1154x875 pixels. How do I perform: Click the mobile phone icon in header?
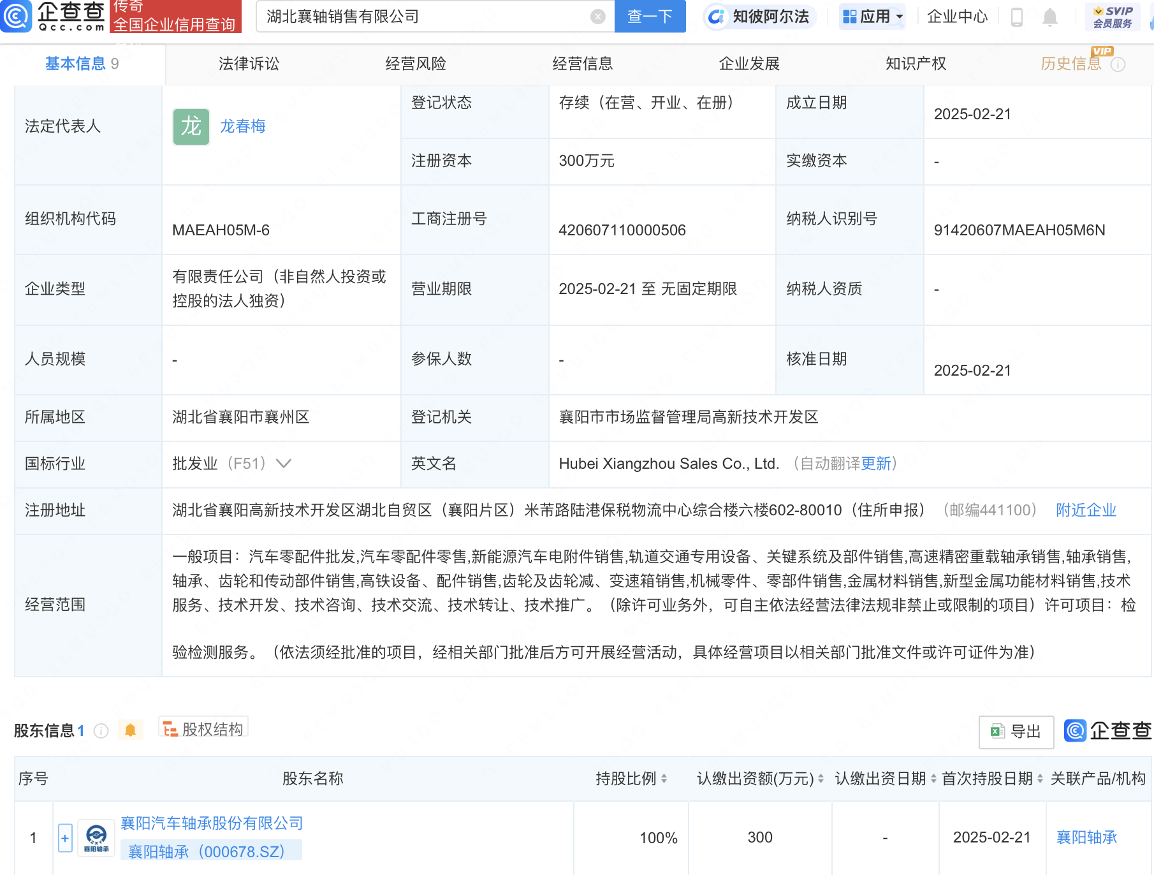(1017, 17)
